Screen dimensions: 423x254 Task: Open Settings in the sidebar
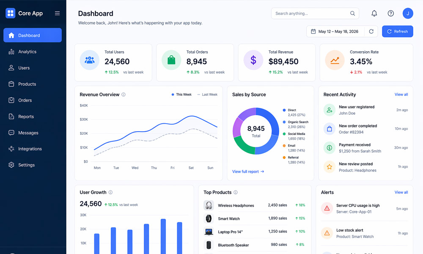pos(33,165)
